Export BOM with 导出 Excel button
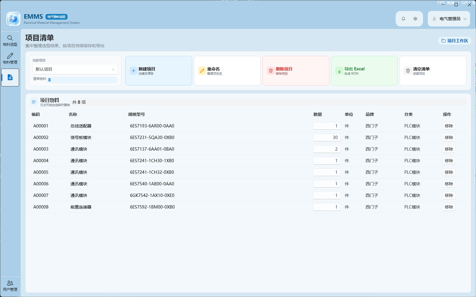 tap(364, 71)
